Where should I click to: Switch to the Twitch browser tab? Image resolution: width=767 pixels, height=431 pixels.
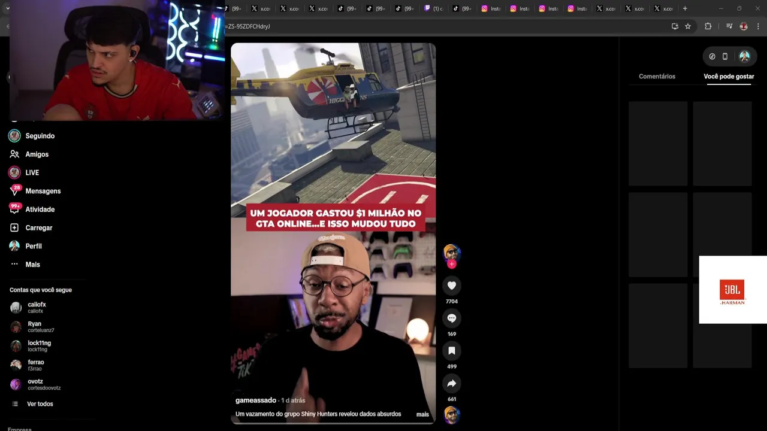pos(434,8)
